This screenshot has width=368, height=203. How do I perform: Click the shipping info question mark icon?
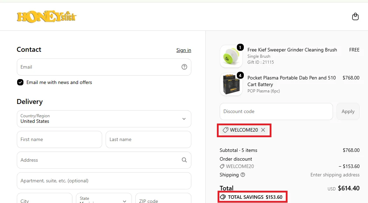243,175
